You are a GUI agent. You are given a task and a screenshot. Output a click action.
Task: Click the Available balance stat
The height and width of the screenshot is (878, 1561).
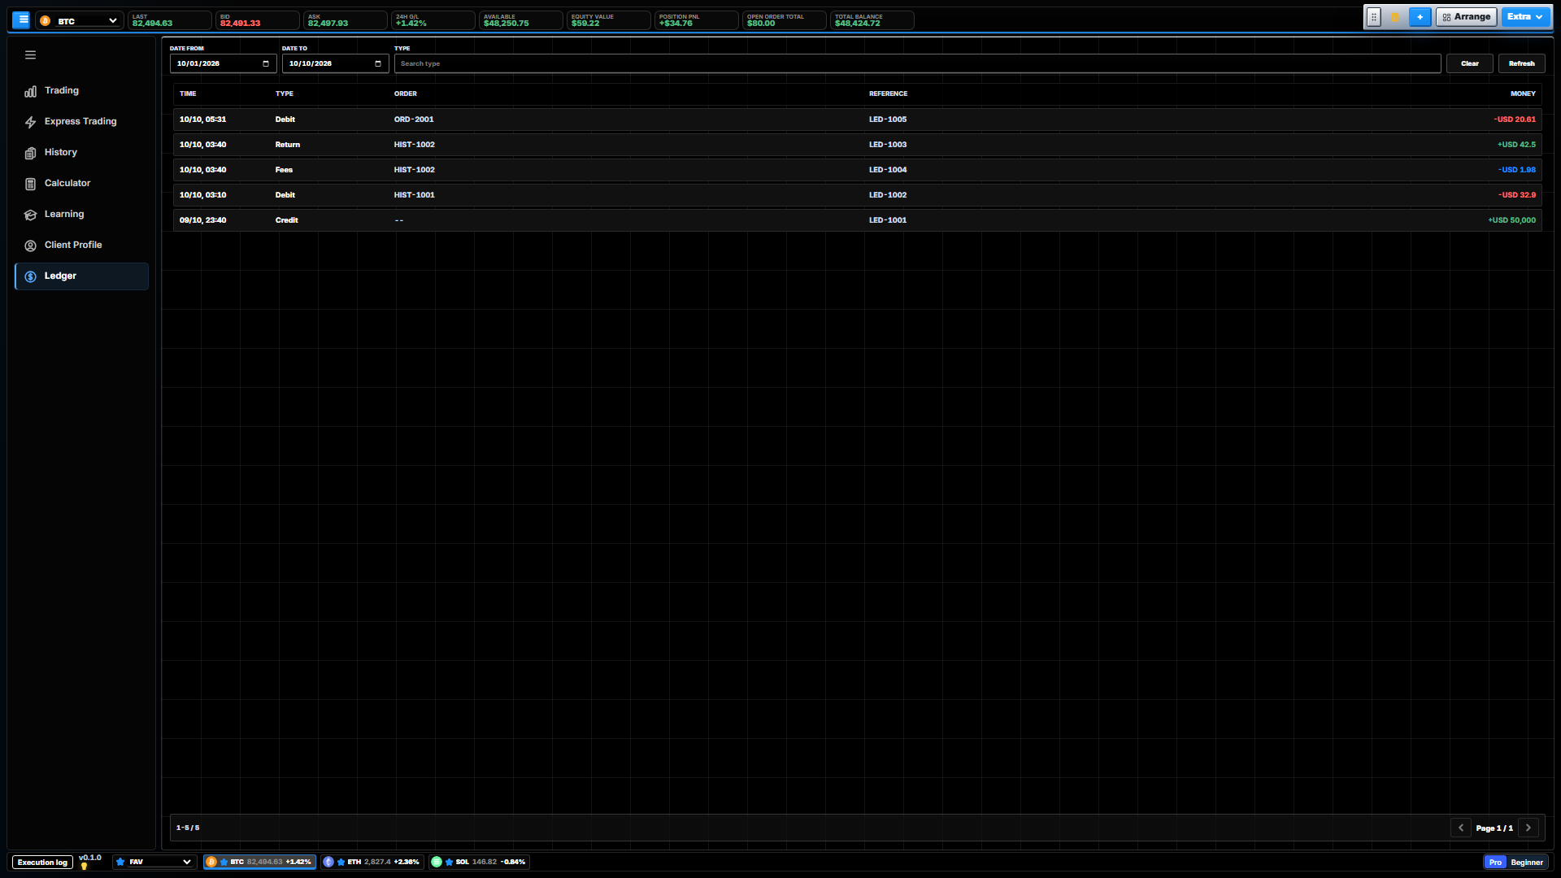pos(520,20)
